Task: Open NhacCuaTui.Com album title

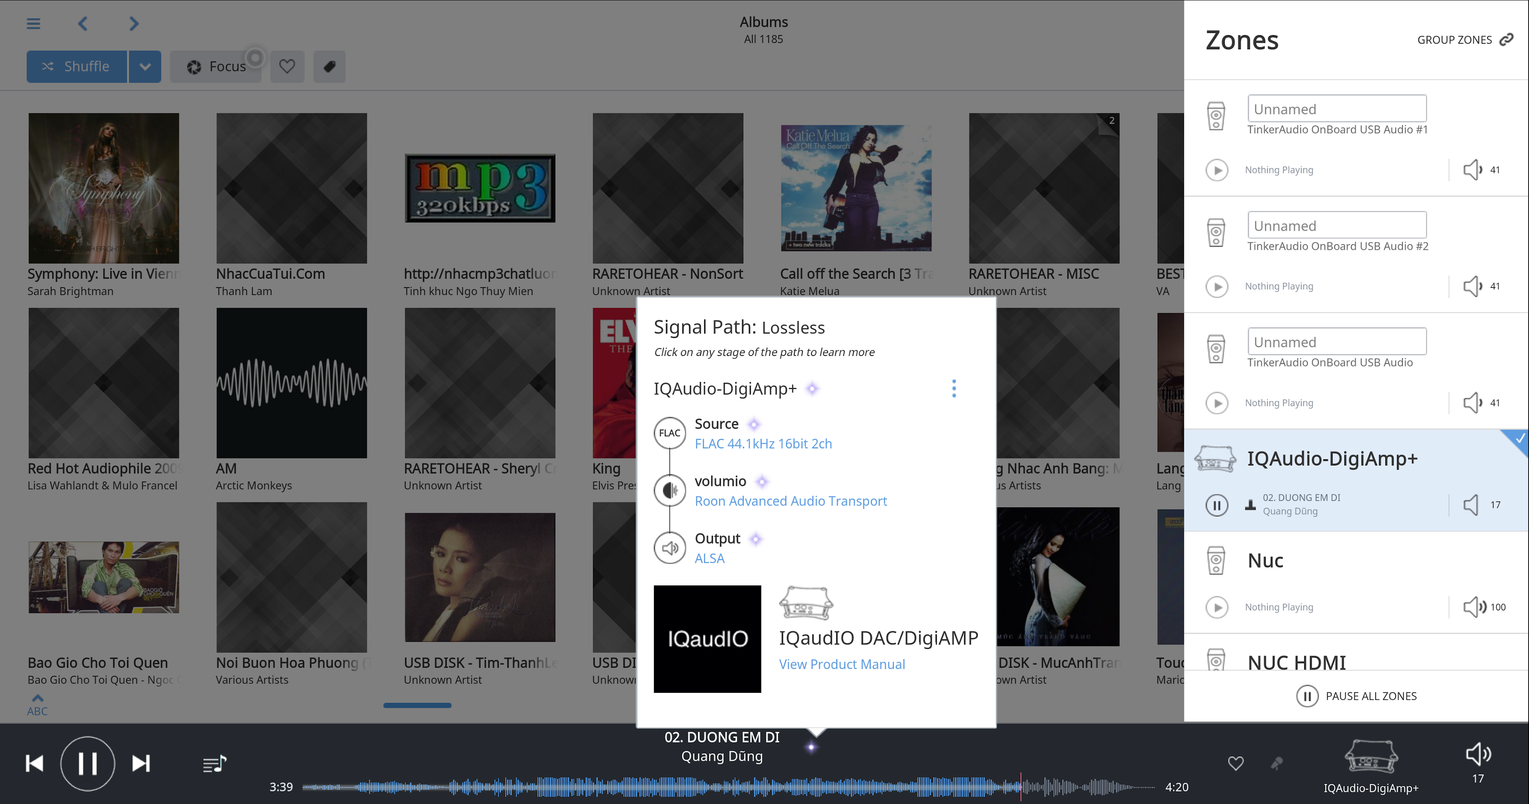Action: pos(270,274)
